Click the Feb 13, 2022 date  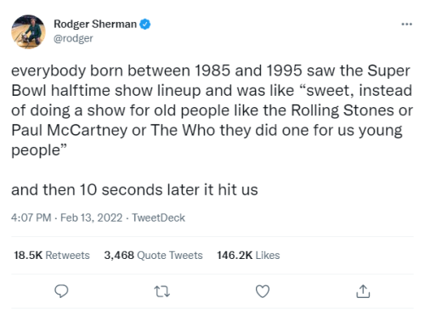point(91,218)
